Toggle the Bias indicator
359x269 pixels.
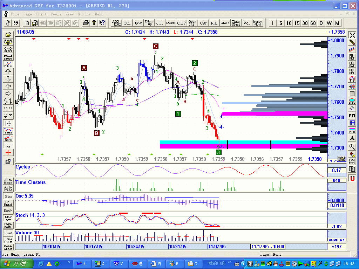tap(8, 196)
